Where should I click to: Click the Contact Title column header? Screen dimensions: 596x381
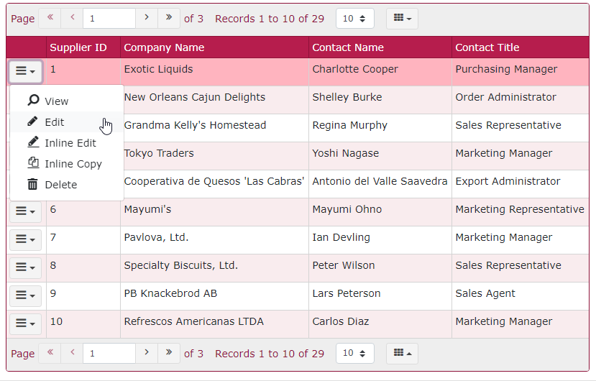coord(487,47)
